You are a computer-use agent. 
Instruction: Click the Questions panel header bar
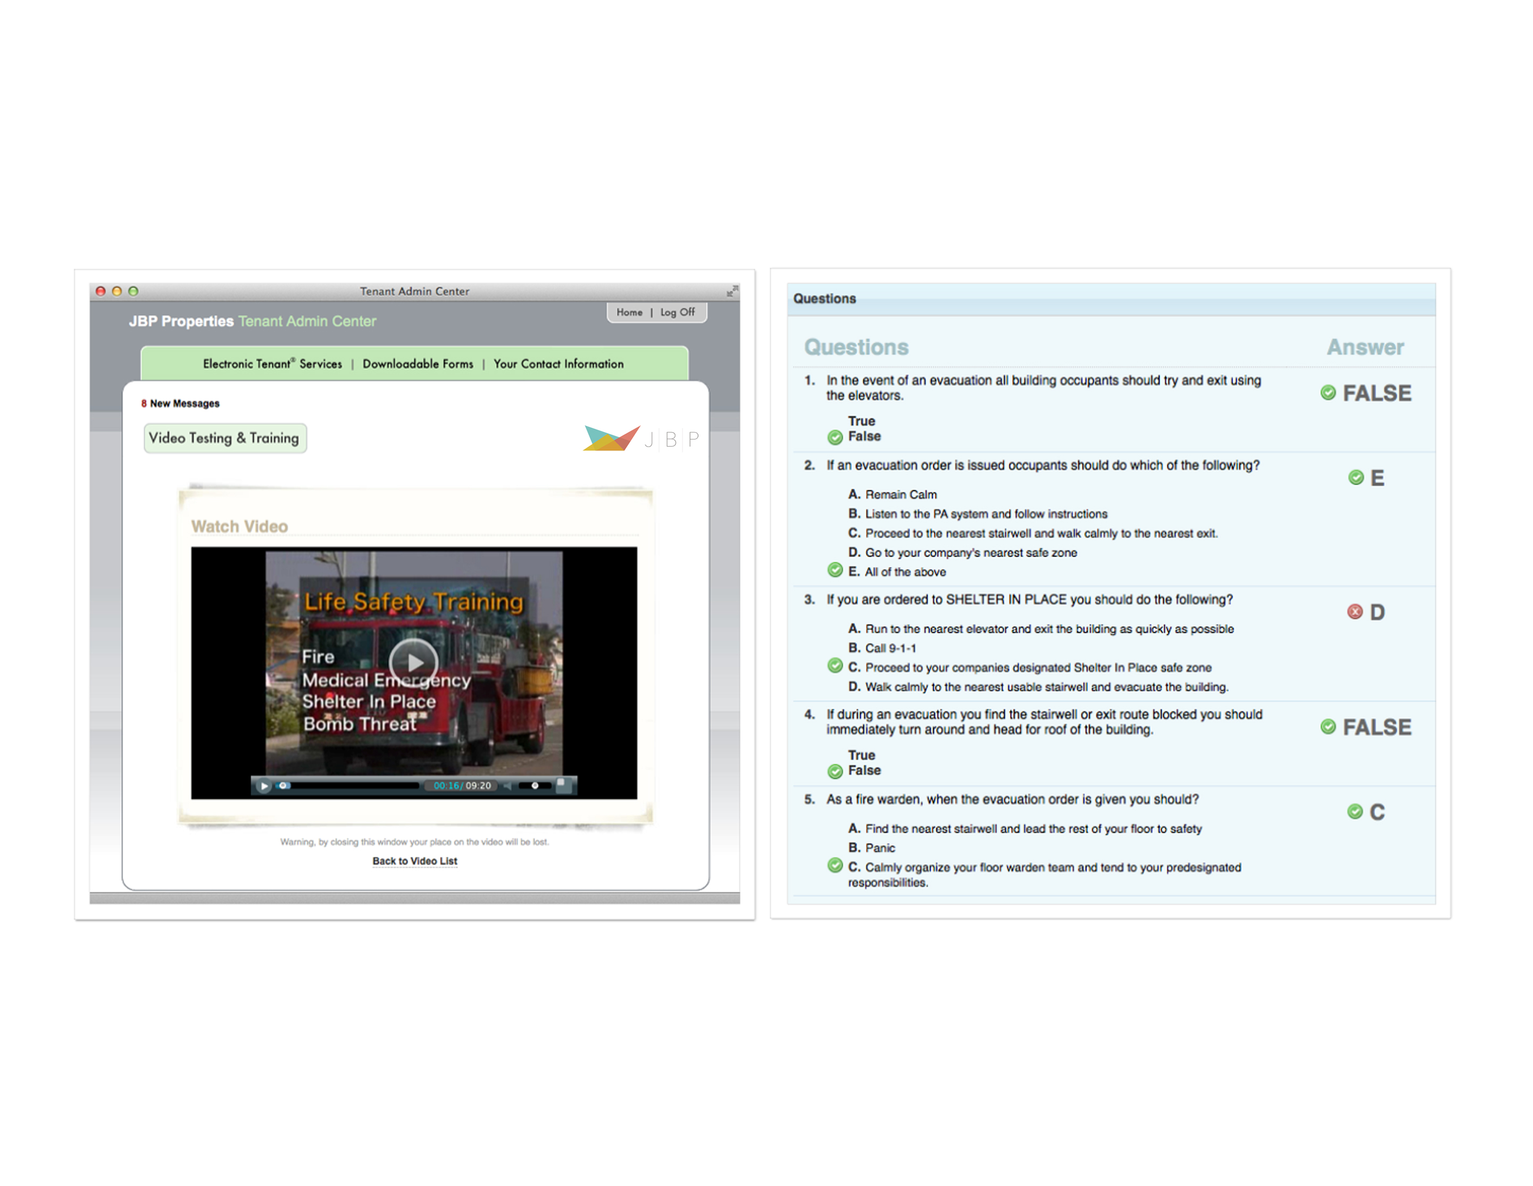click(1111, 299)
